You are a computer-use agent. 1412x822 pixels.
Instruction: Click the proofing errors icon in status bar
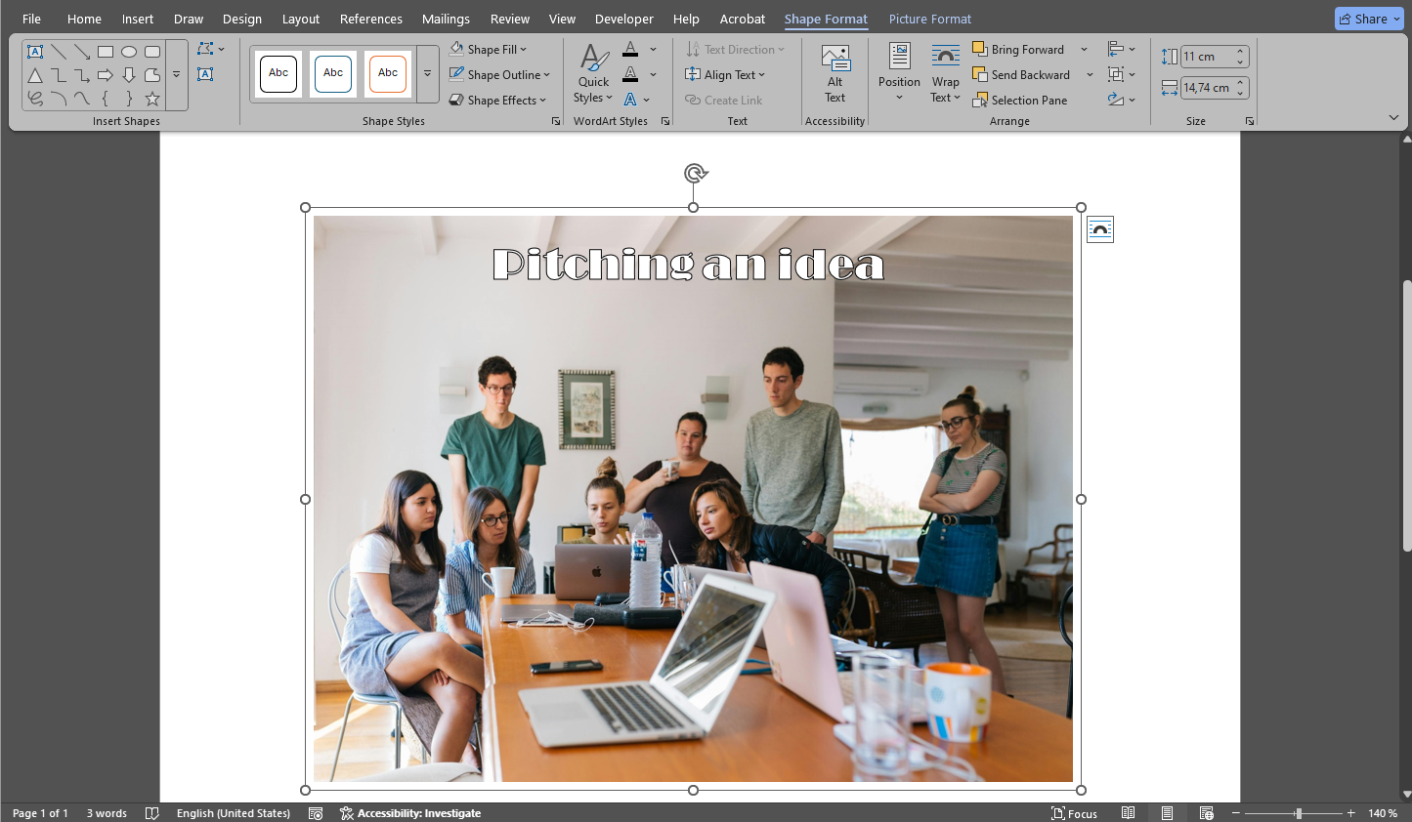pos(152,812)
